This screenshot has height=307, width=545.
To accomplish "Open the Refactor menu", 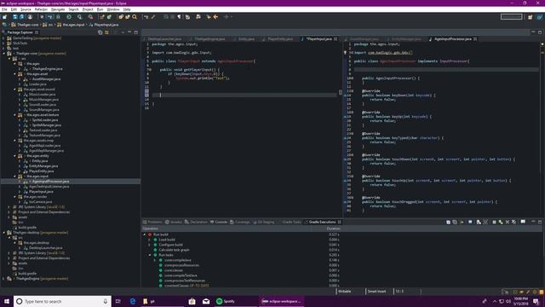I will pyautogui.click(x=41, y=9).
